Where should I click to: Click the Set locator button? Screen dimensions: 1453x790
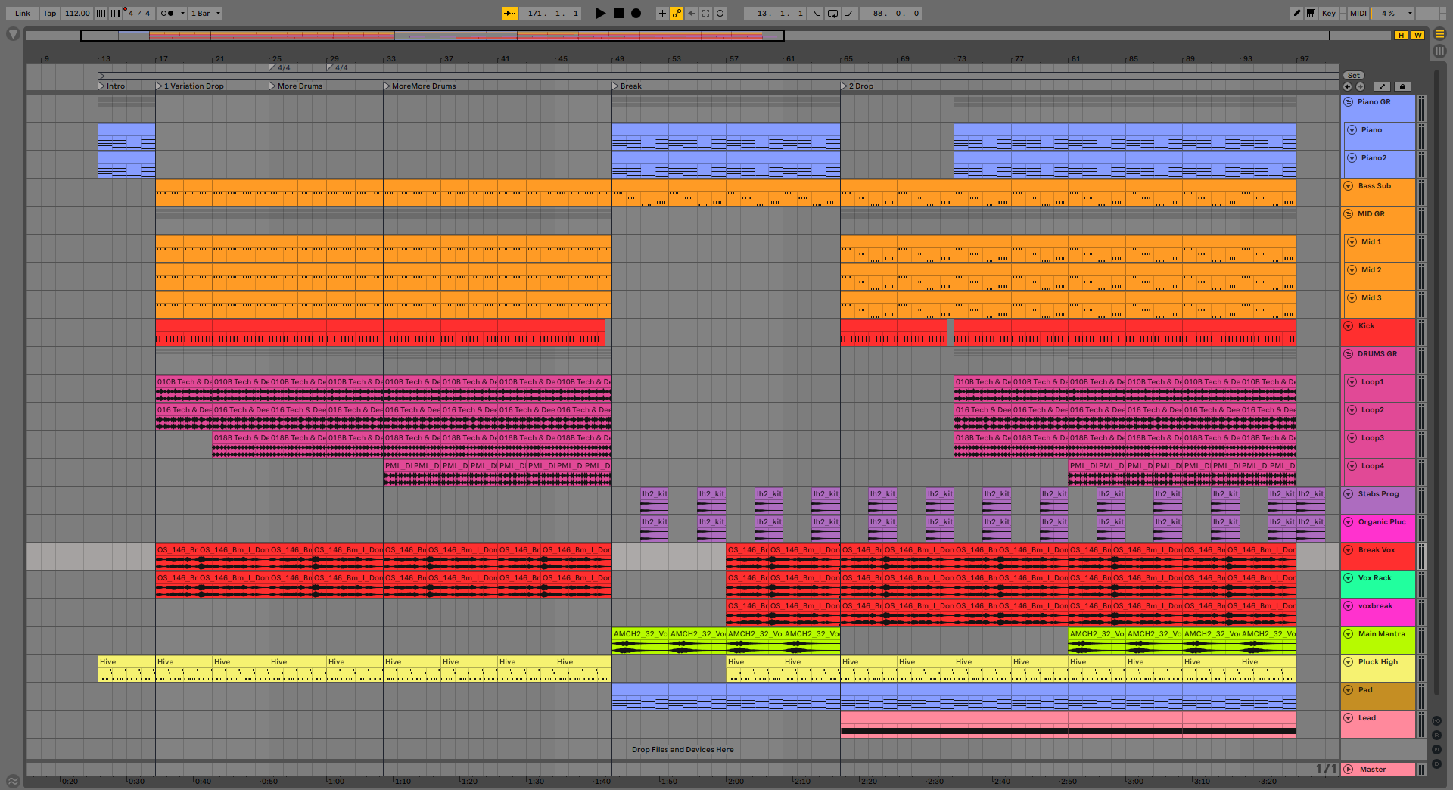(1353, 75)
